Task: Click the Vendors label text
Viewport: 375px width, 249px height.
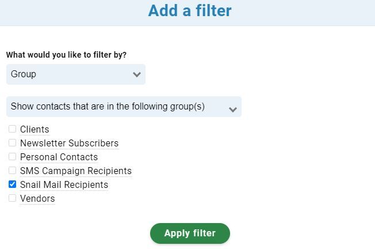Action: tap(37, 199)
